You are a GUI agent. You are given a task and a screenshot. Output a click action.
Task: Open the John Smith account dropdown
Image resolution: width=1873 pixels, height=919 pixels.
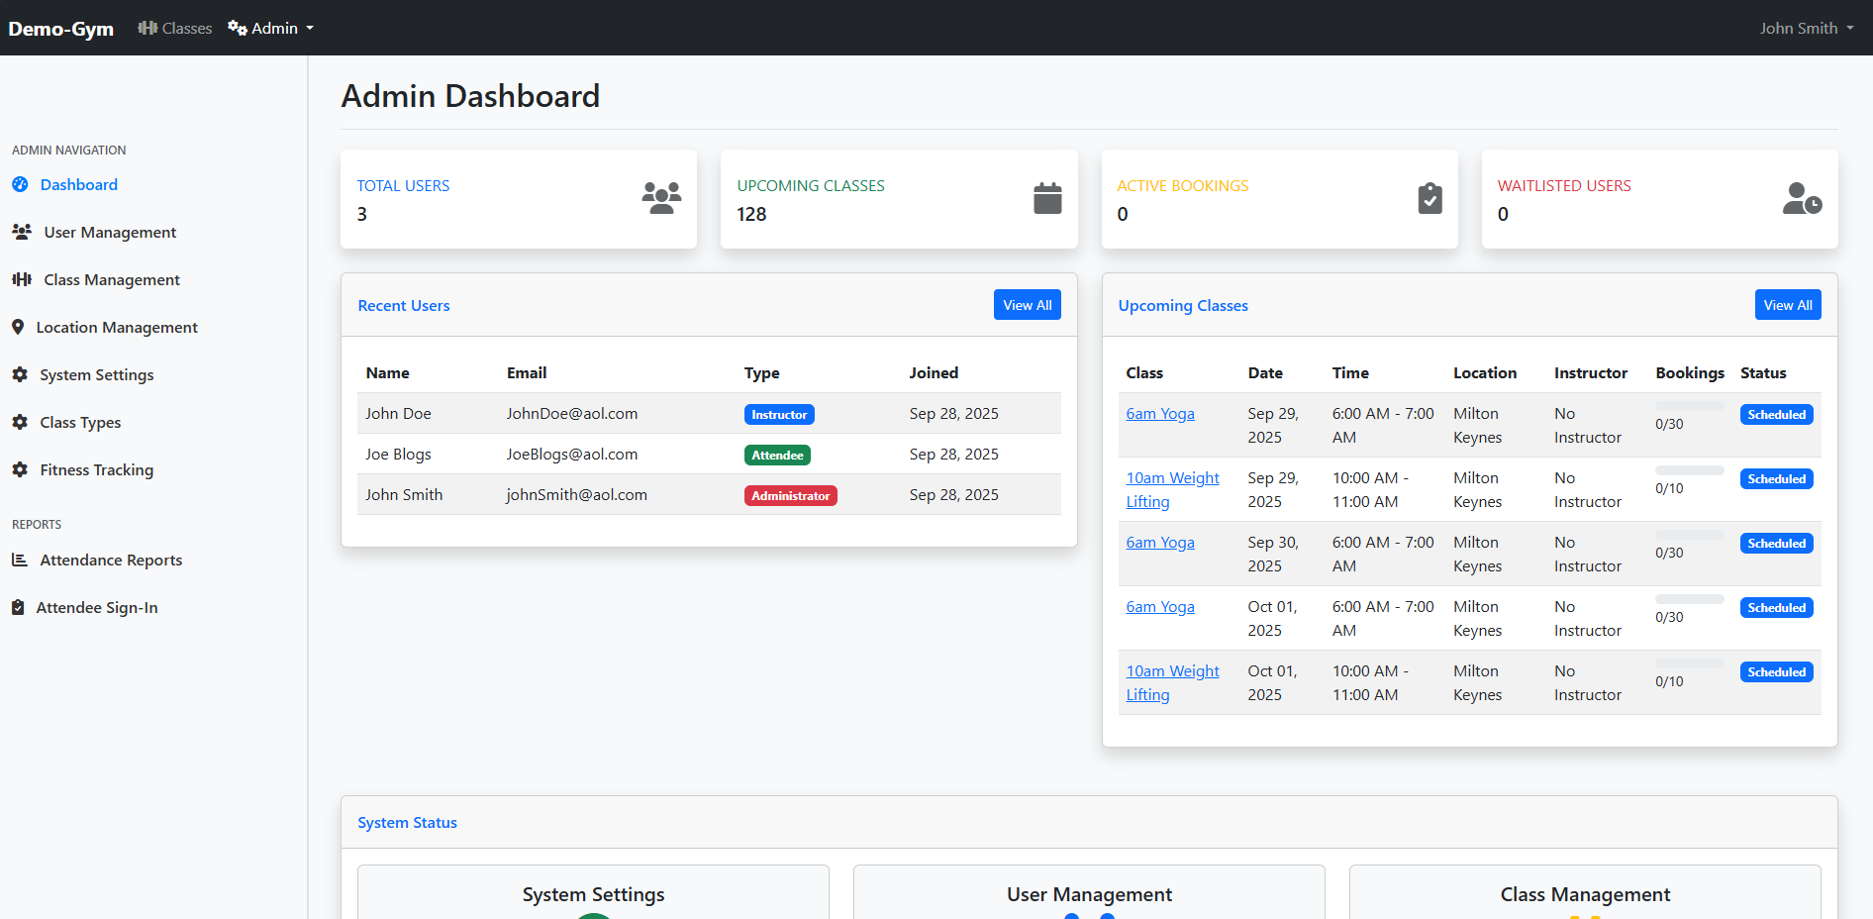(1806, 28)
